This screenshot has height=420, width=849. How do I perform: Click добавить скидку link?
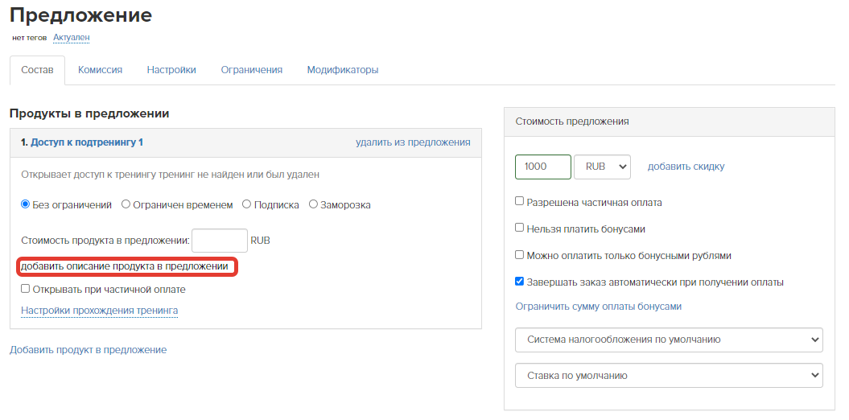pos(686,167)
